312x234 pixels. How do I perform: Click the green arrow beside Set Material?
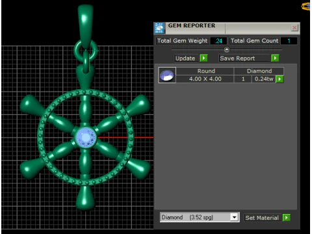[287, 217]
